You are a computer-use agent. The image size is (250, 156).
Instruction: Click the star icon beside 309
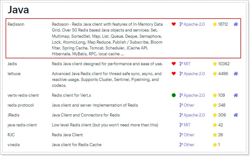point(215,115)
